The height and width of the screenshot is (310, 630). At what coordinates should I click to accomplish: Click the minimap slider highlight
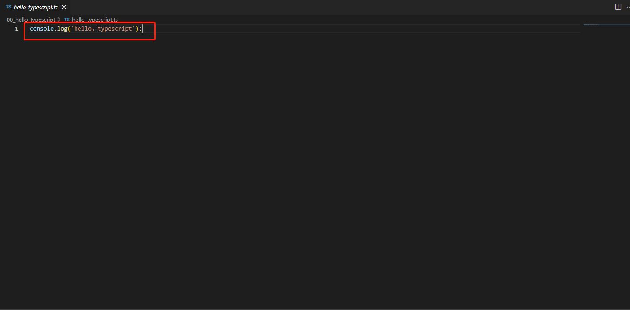pyautogui.click(x=606, y=25)
